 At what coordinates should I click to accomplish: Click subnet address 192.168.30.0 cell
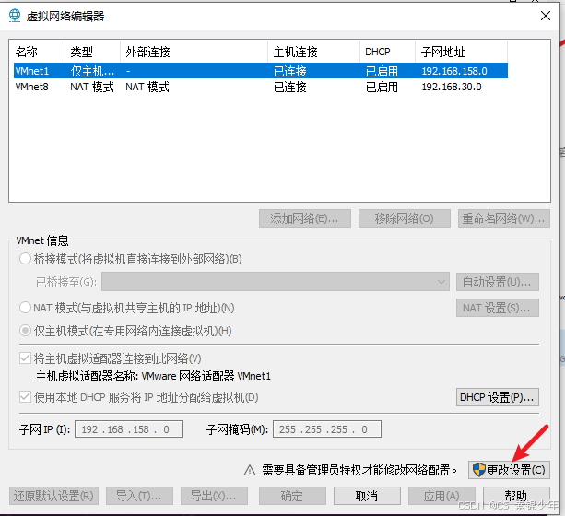(x=452, y=87)
